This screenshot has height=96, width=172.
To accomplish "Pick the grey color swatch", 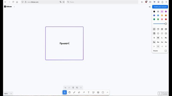I will click(x=158, y=11).
